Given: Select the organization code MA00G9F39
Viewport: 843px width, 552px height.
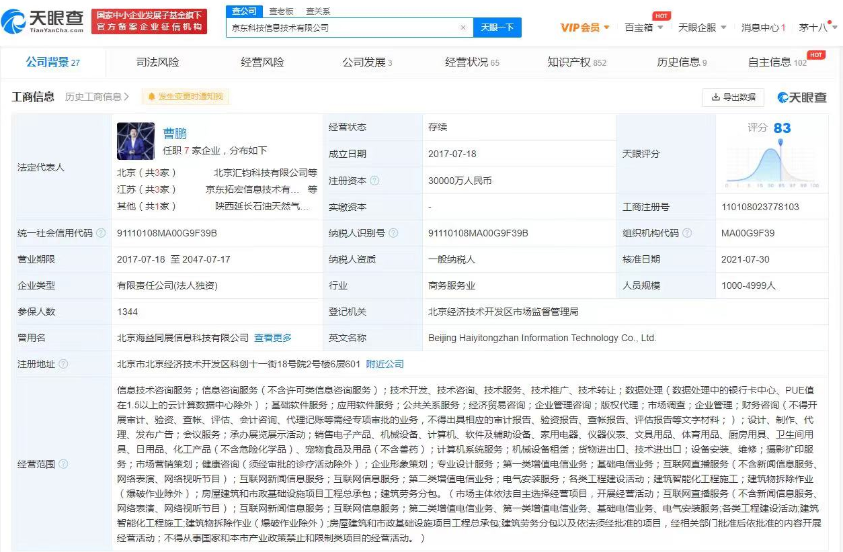Looking at the screenshot, I should 748,233.
